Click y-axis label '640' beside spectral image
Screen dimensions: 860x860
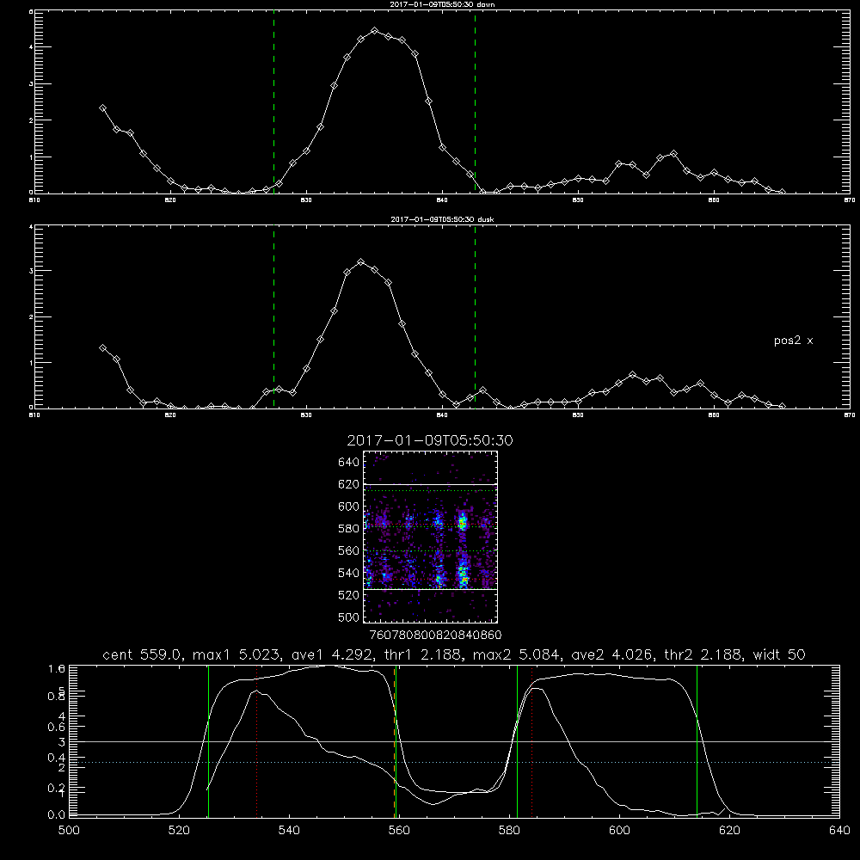348,463
